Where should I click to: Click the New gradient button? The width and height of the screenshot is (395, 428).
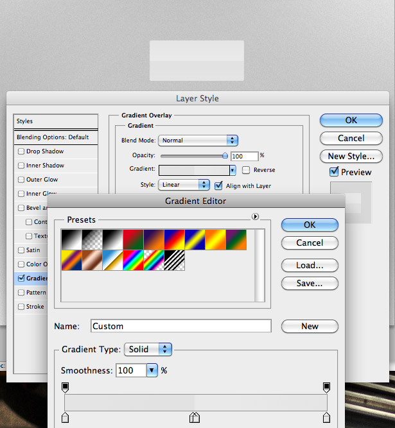coord(310,326)
